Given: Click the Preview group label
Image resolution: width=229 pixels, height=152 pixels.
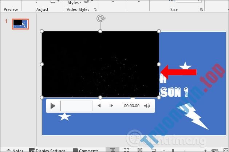Looking at the screenshot, I should click(11, 9).
